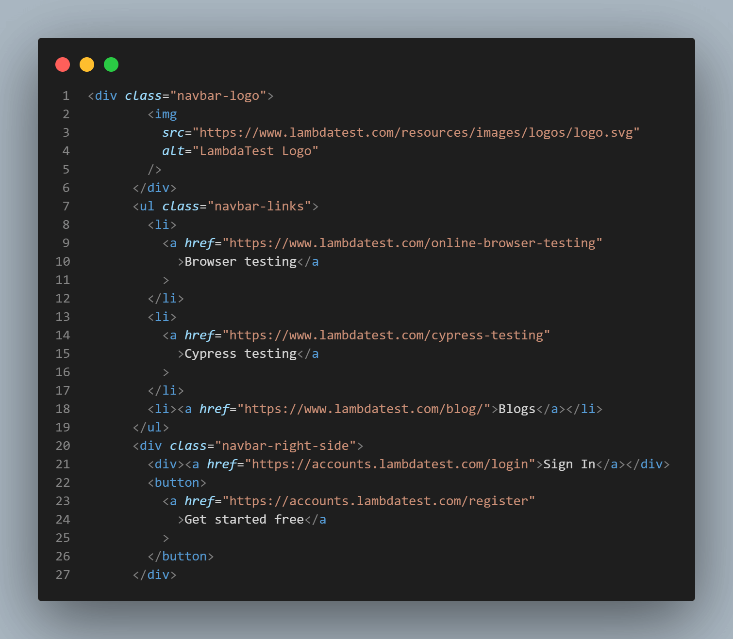Click the "LambdaTest Logo" alt text value
The image size is (733, 639).
pos(255,151)
